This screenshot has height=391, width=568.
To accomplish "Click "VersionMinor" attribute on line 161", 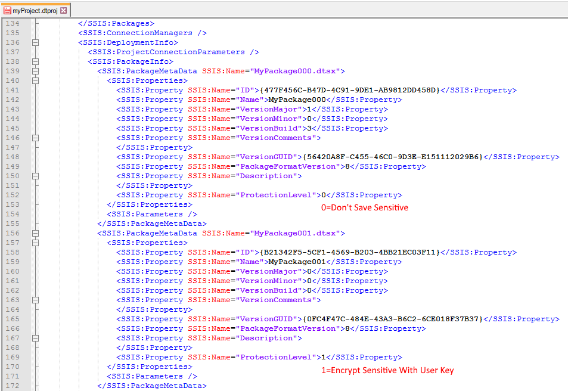I will pos(269,281).
